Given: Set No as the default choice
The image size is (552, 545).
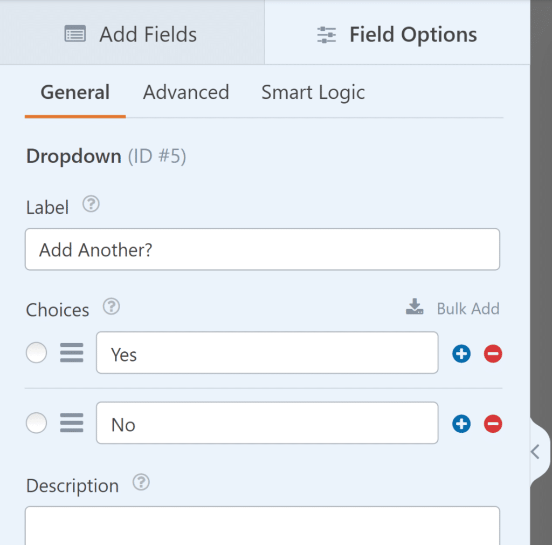Looking at the screenshot, I should click(37, 424).
